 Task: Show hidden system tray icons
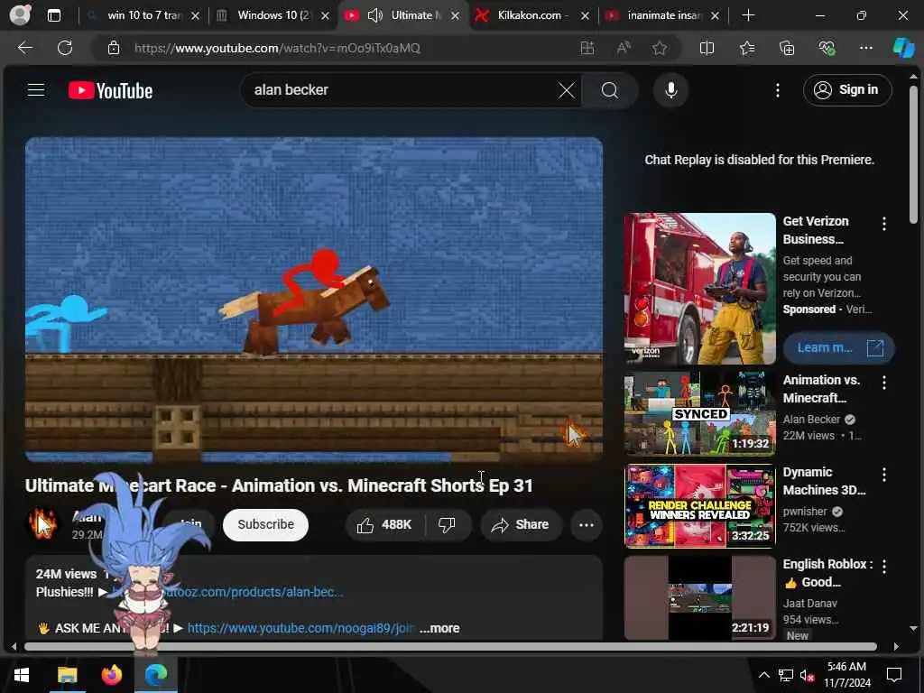763,675
